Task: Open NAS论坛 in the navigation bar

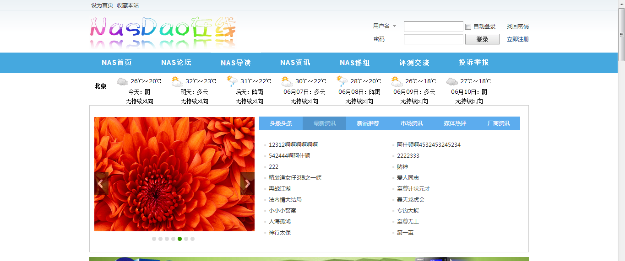Action: pyautogui.click(x=176, y=63)
